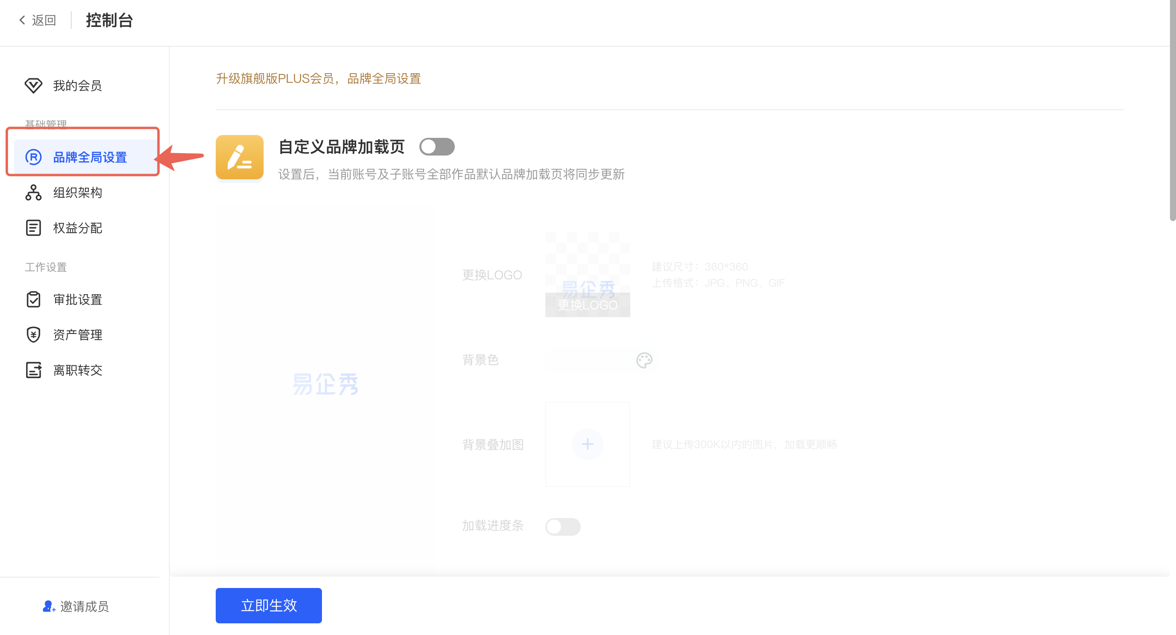This screenshot has height=635, width=1176.
Task: Click the plus to add background overlay image
Action: 587,444
